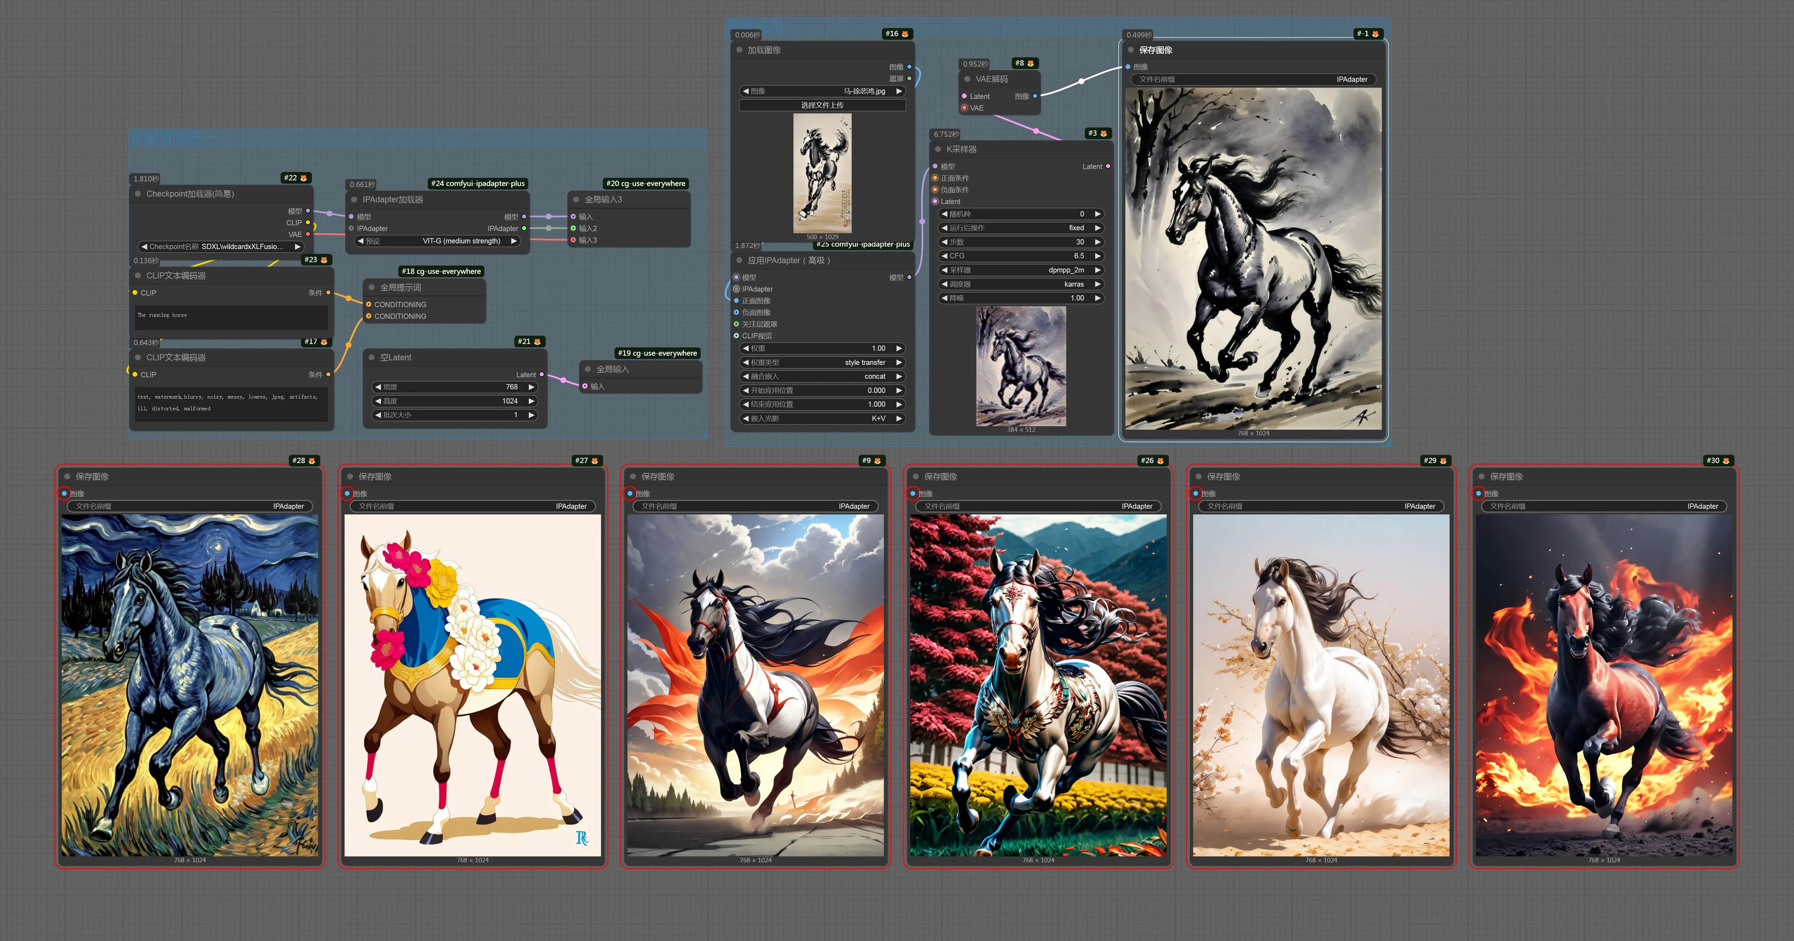This screenshot has width=1794, height=941.
Task: Open the Checkpoint名称 model selector
Action: 221,247
